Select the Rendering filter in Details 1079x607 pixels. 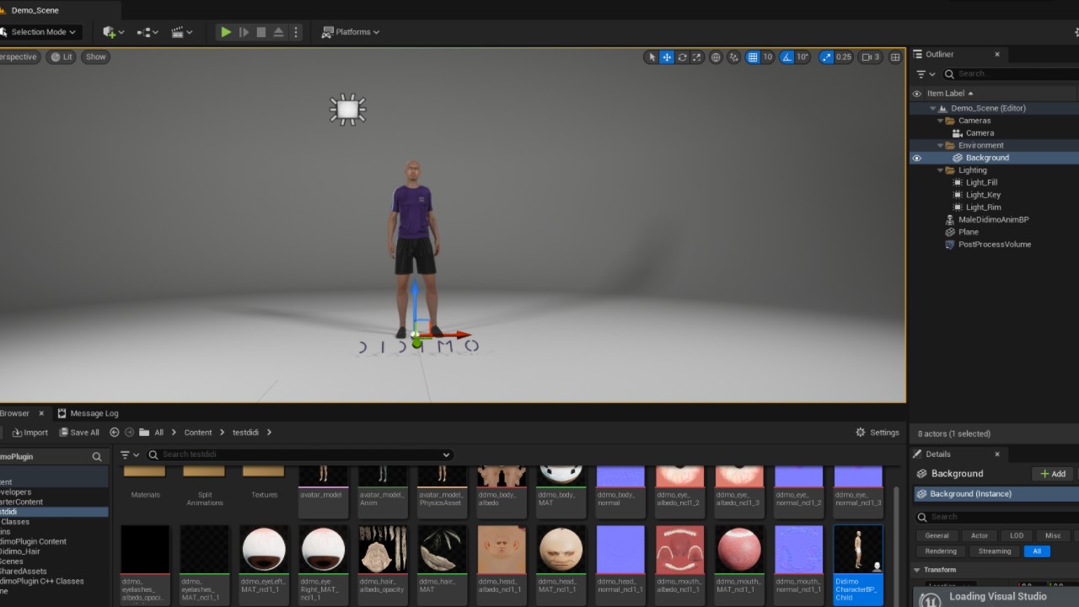pyautogui.click(x=941, y=551)
